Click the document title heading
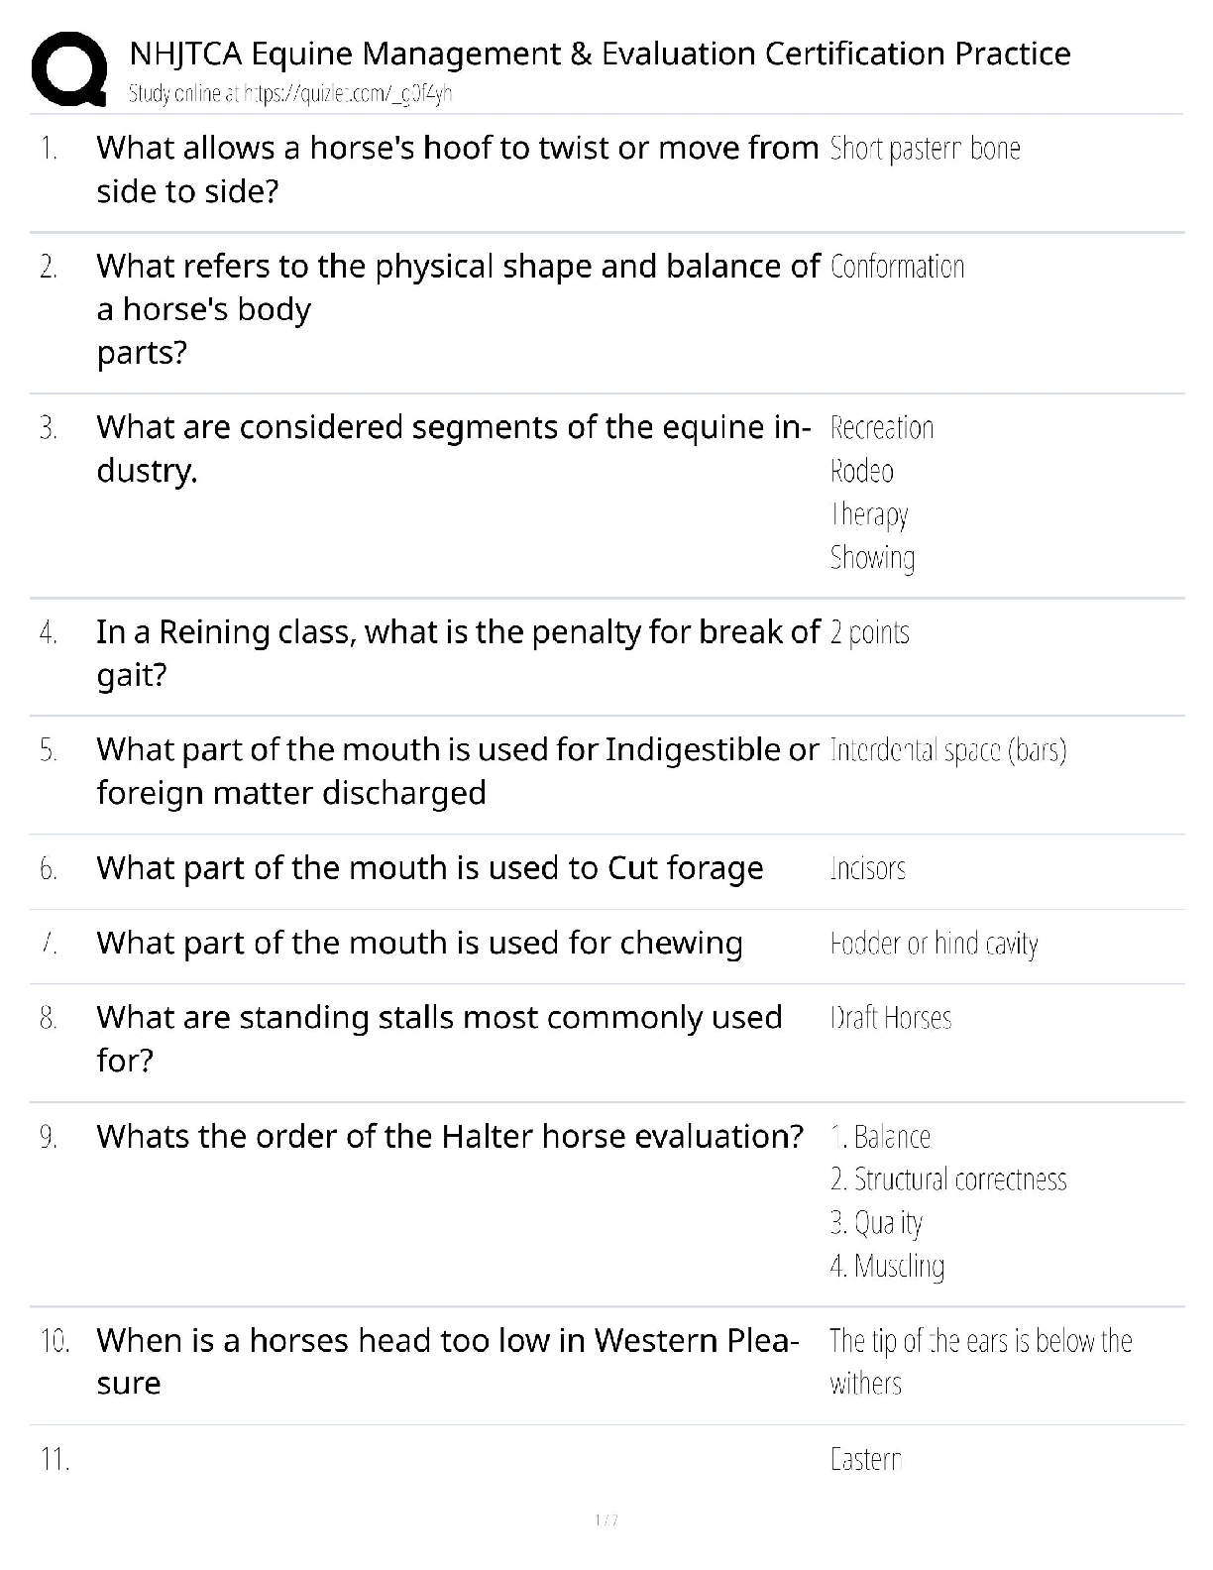 pyautogui.click(x=600, y=54)
